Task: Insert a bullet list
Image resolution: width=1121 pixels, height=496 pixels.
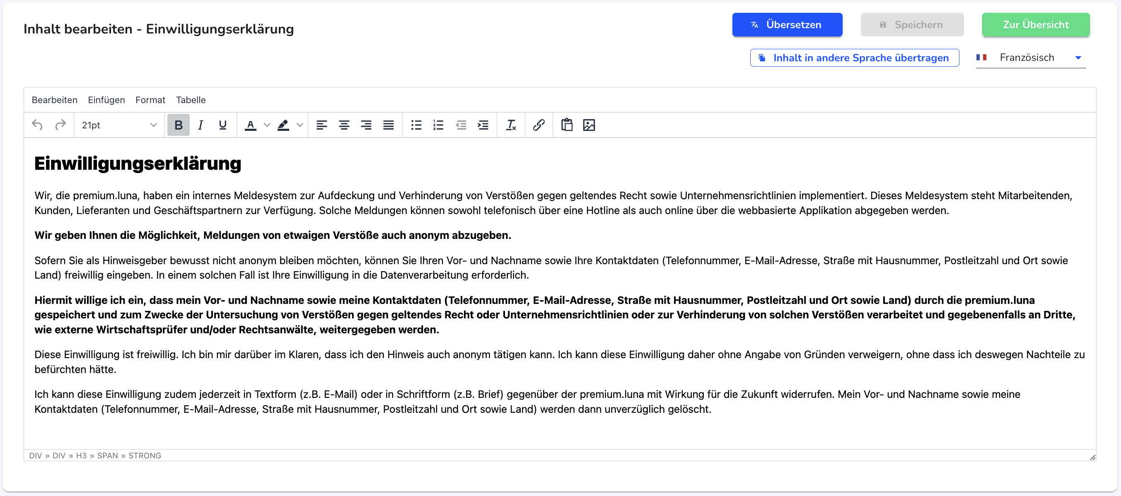Action: pyautogui.click(x=416, y=125)
